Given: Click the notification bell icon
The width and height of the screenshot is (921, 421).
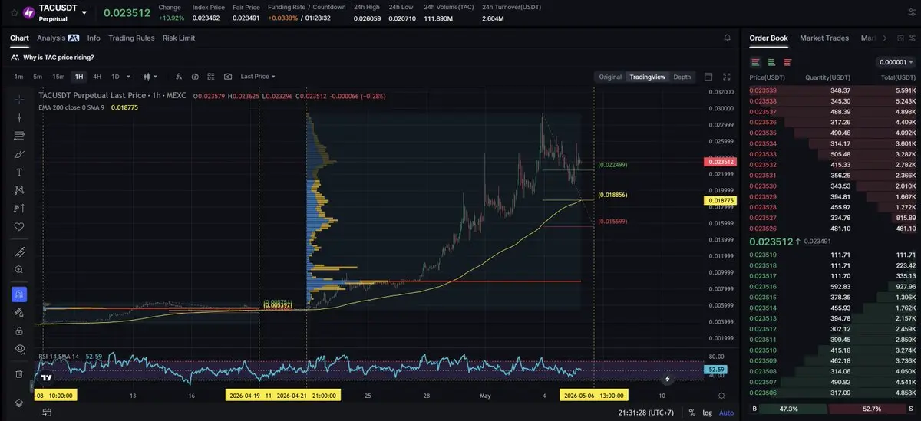Looking at the screenshot, I should tap(727, 38).
